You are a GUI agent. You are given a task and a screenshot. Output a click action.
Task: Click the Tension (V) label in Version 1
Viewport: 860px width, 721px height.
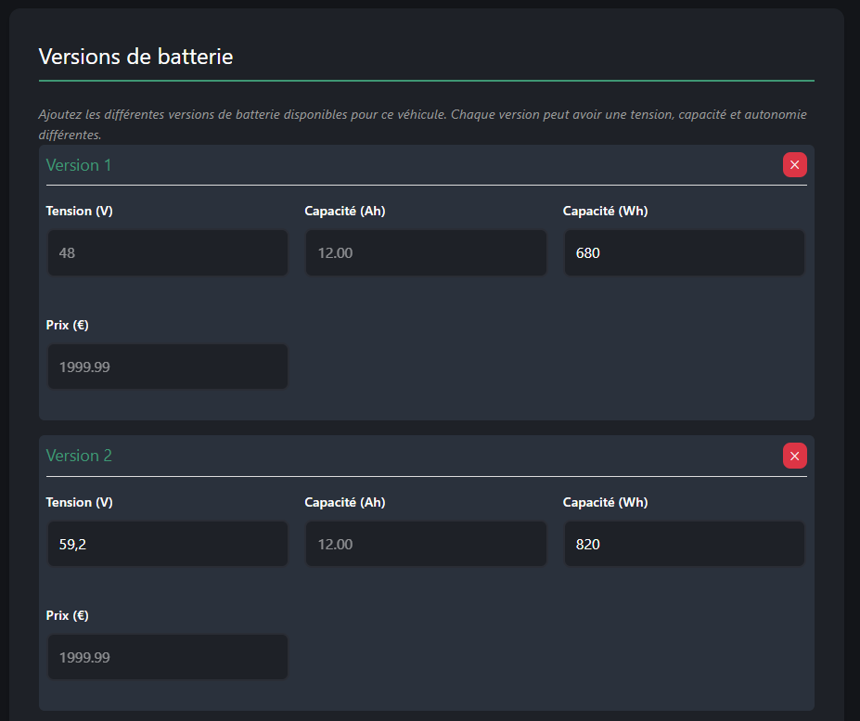[x=79, y=211]
